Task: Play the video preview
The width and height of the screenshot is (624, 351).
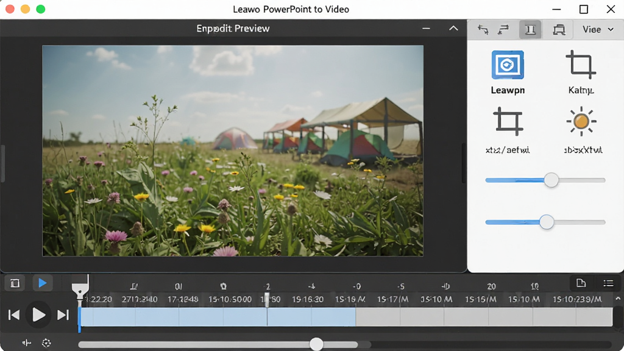Action: tap(38, 315)
